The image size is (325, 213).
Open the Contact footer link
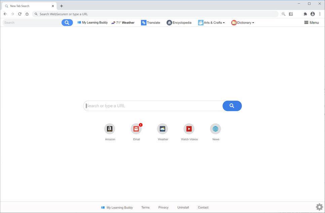[203, 207]
